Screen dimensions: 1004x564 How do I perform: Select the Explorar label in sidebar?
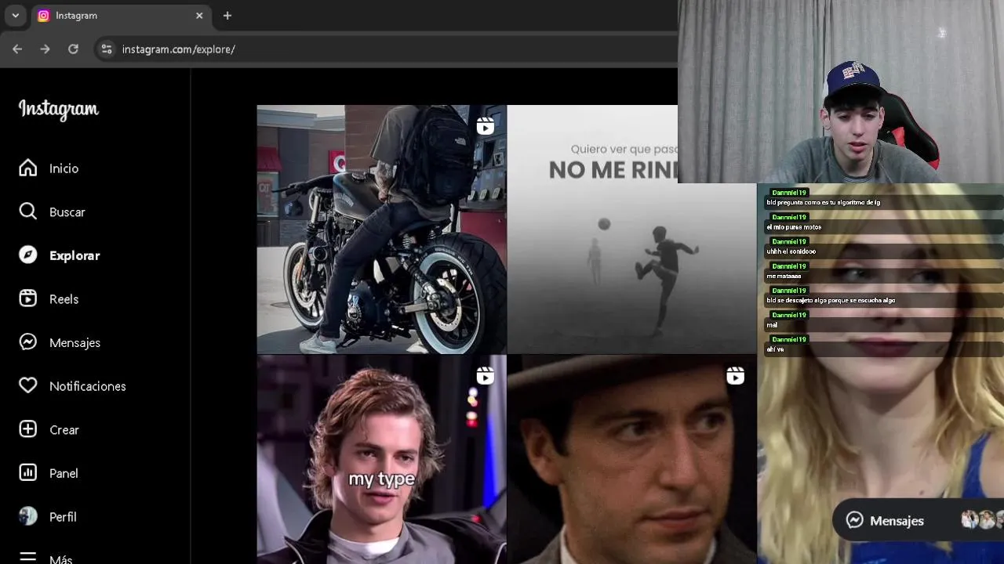(x=75, y=255)
